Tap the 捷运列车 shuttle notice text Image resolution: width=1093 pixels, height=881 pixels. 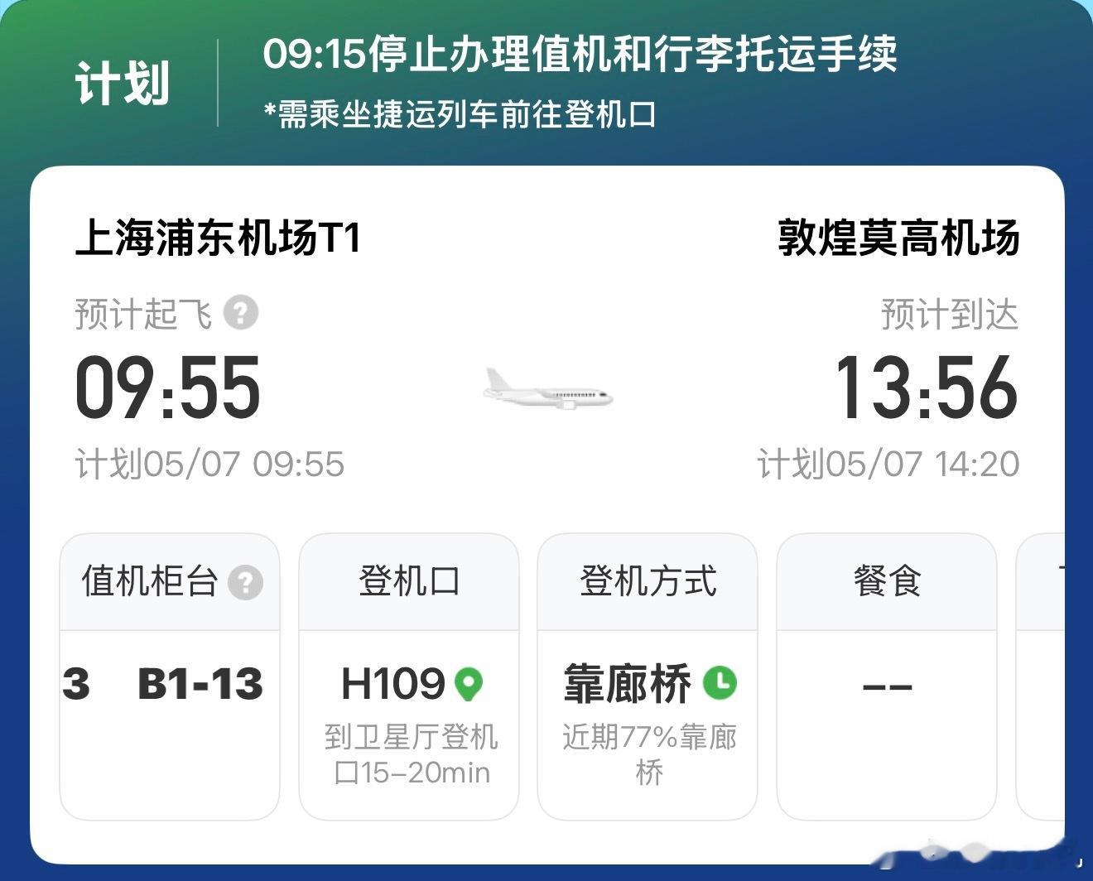pos(460,114)
